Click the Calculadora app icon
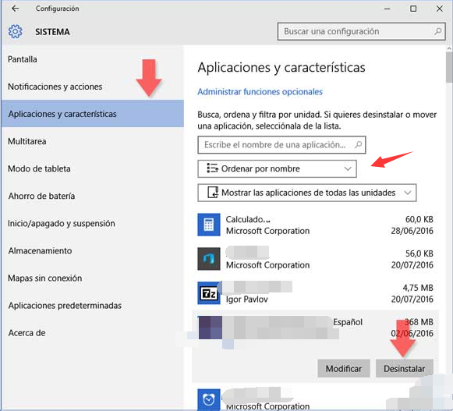Viewport: 453px width, 411px height. [209, 225]
